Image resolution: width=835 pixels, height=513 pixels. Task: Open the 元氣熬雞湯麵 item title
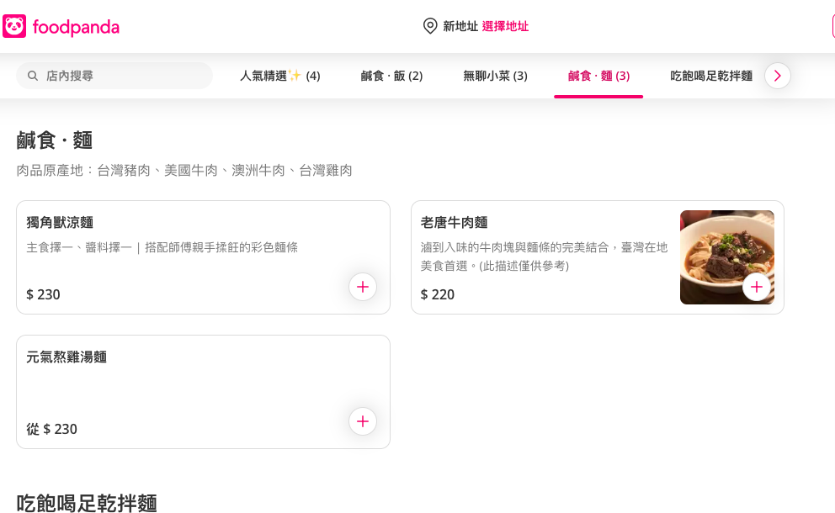pos(66,357)
